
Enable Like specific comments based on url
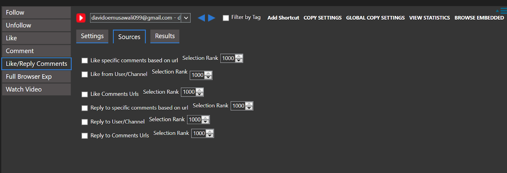(85, 61)
